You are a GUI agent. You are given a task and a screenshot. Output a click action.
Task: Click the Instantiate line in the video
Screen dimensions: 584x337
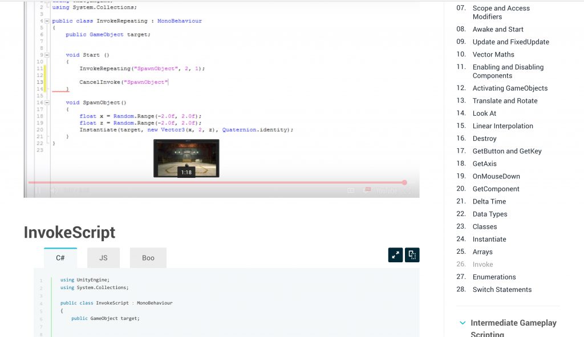(186, 129)
